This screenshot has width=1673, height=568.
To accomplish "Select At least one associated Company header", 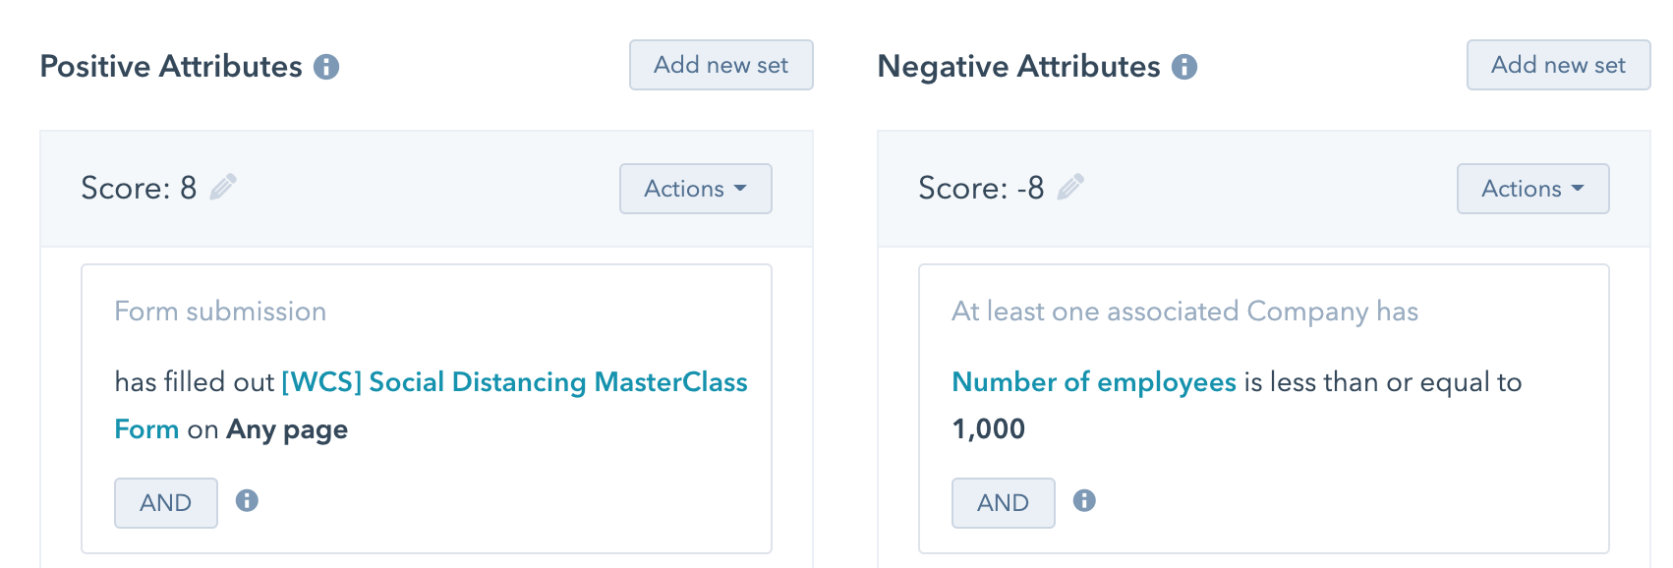I will [1184, 312].
